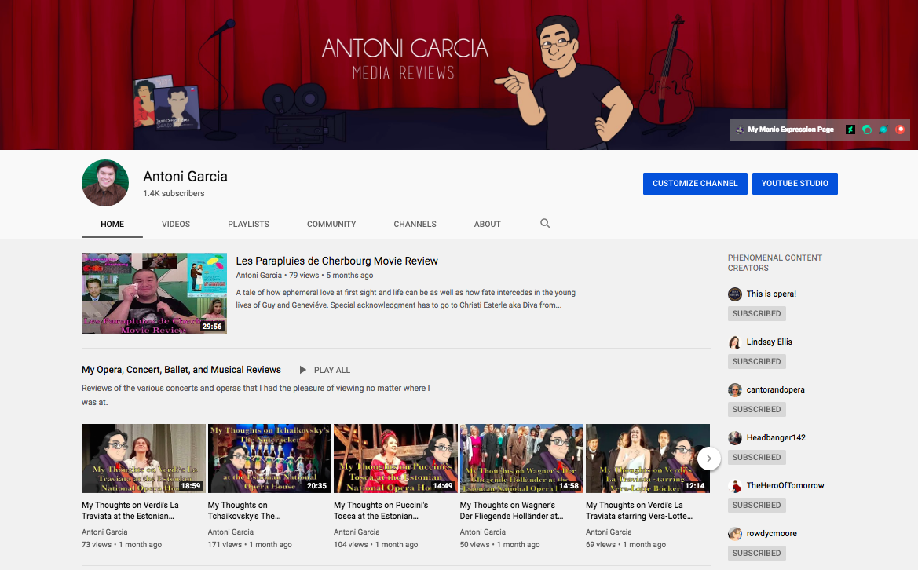This screenshot has height=570, width=918.
Task: Open the DeviantArt link icon in banner
Action: click(850, 130)
